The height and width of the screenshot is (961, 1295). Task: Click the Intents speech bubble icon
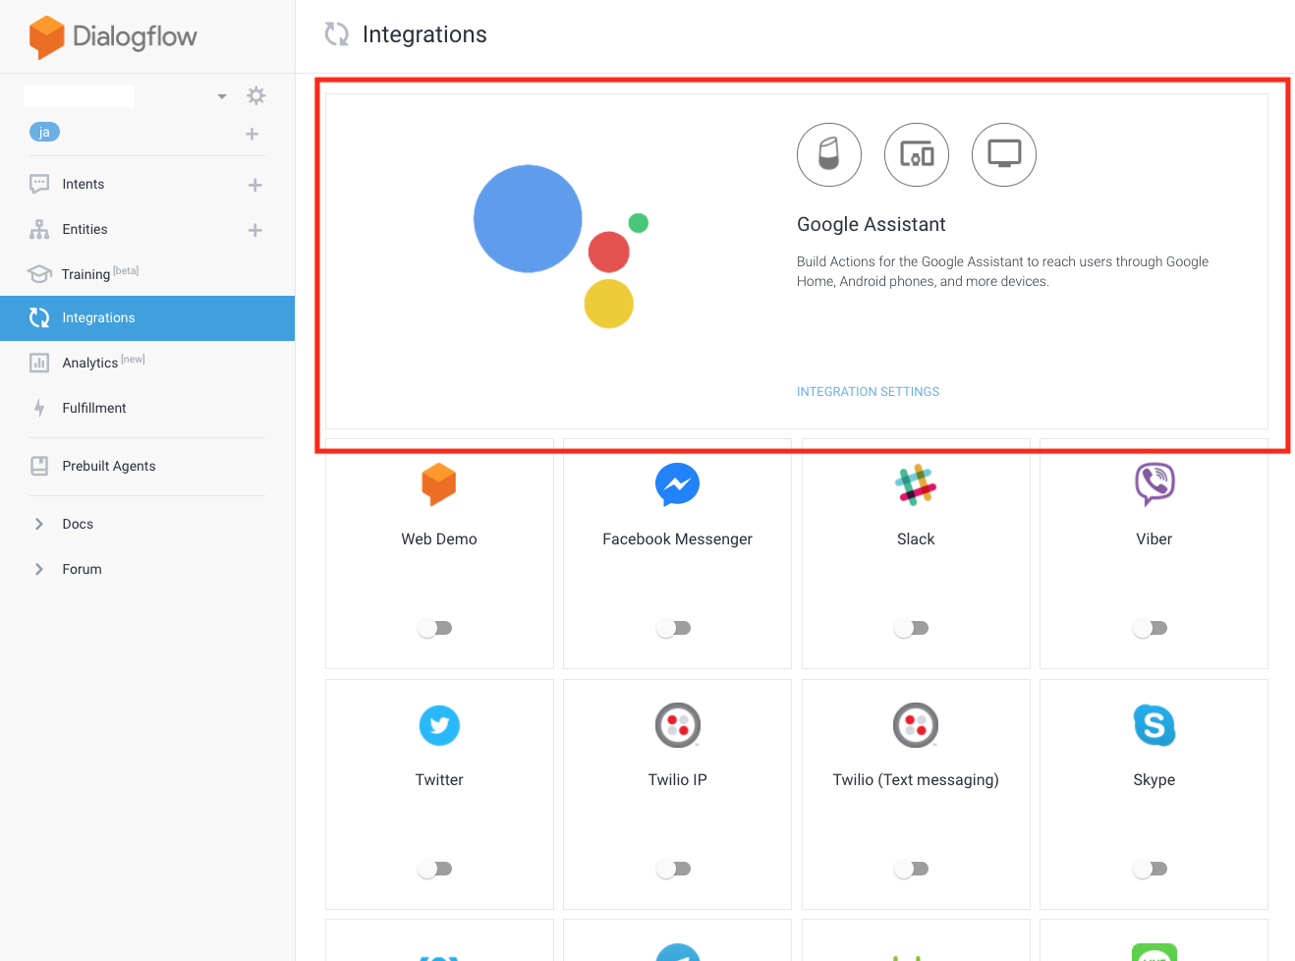click(39, 184)
